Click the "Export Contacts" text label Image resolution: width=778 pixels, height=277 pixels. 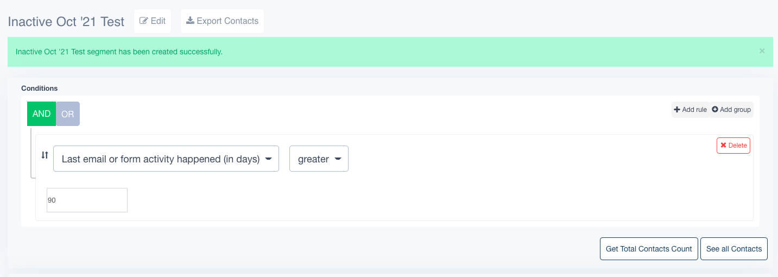[x=227, y=21]
